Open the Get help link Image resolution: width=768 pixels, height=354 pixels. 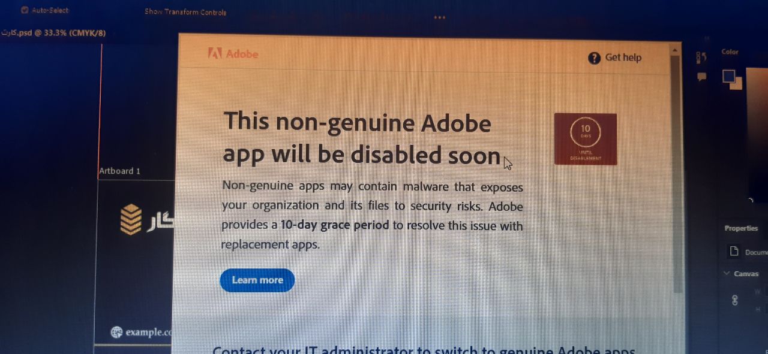coord(623,58)
